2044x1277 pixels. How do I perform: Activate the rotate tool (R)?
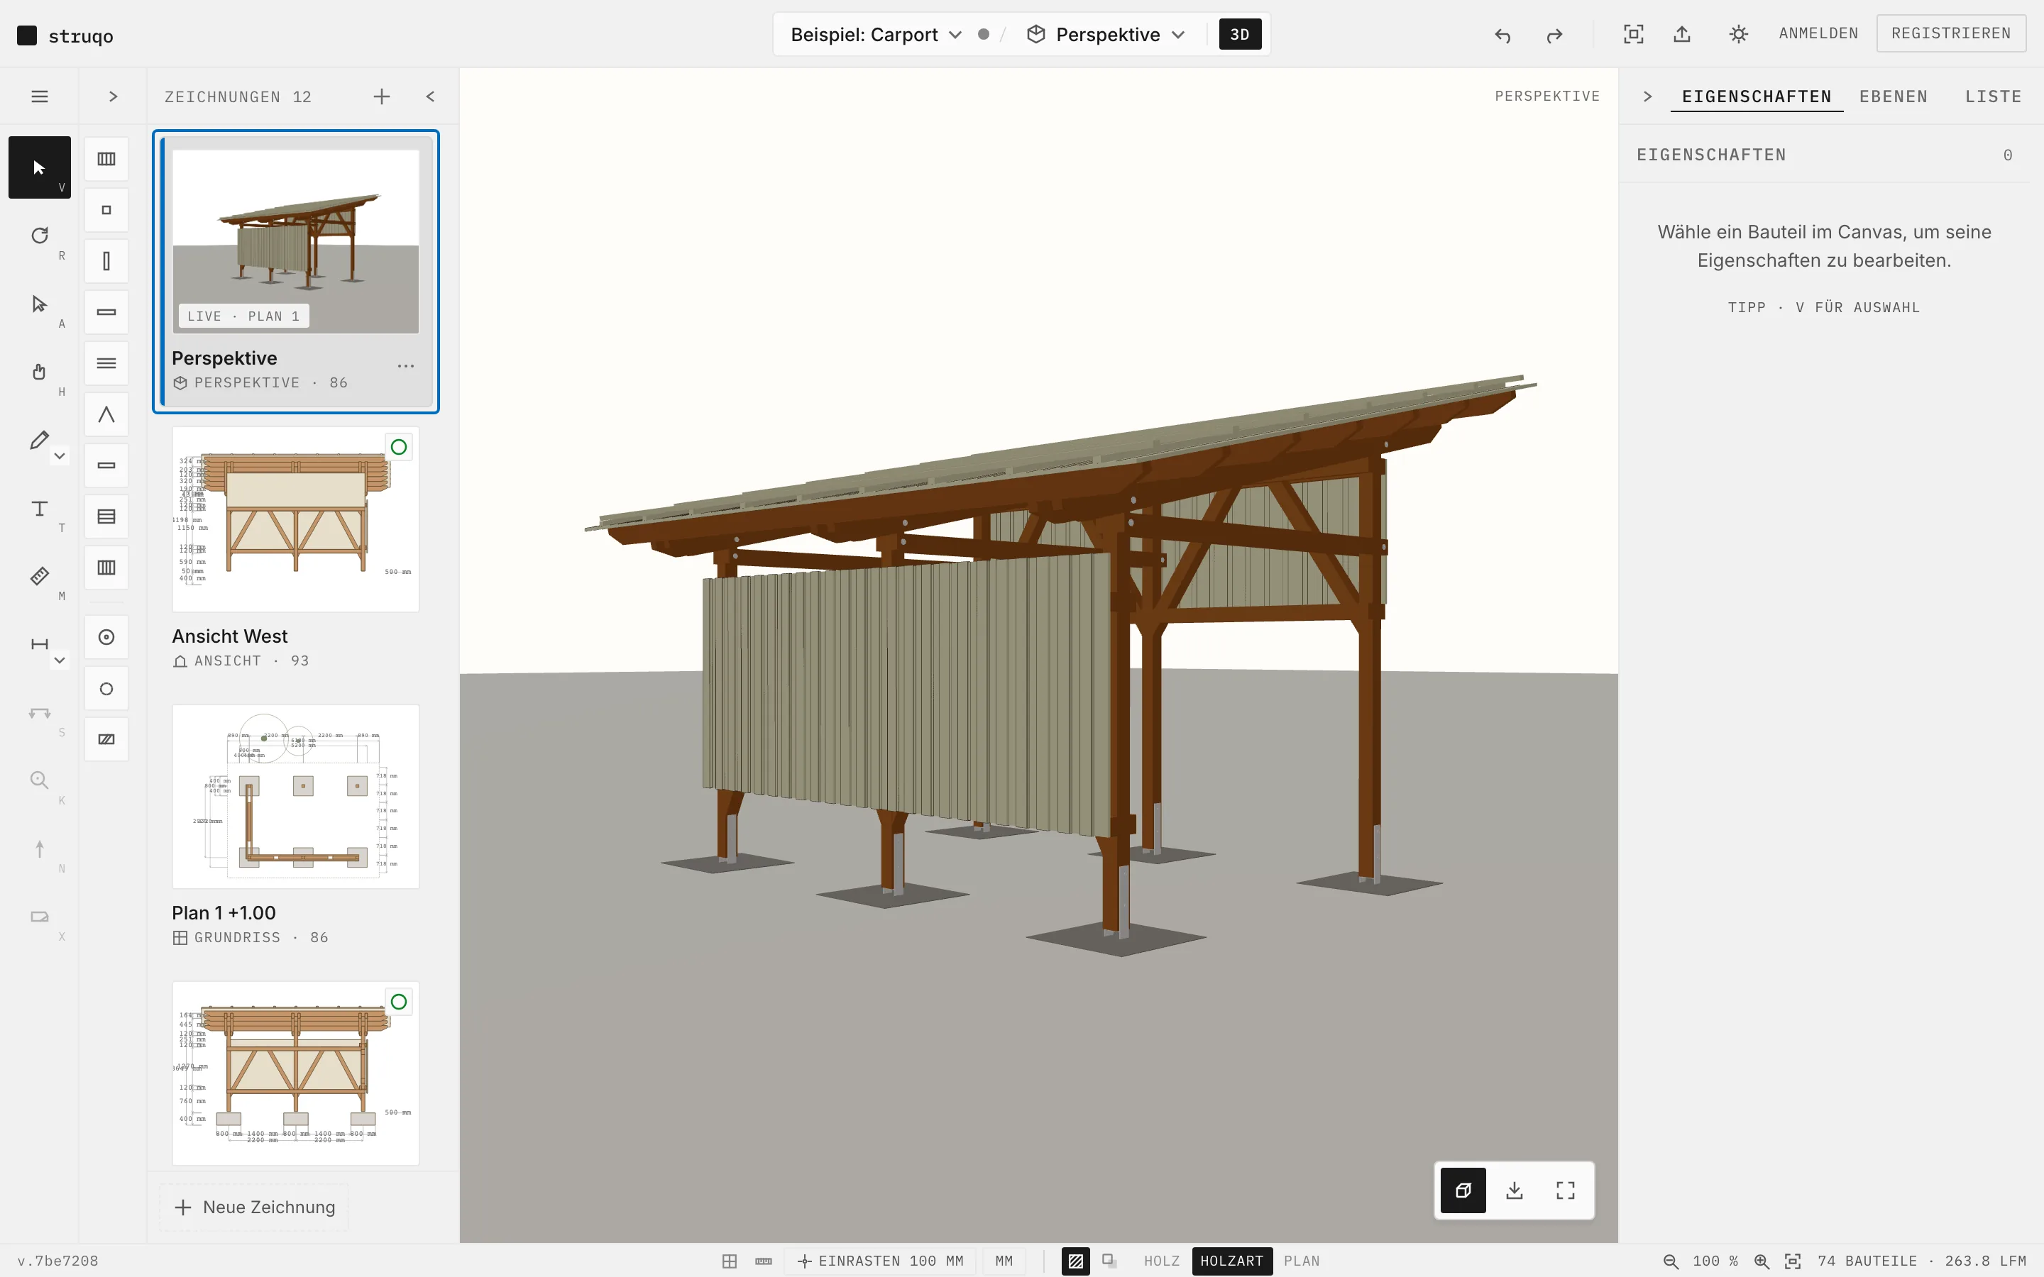click(39, 236)
